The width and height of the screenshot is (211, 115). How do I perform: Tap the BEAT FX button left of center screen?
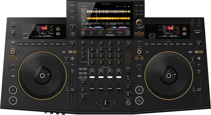[x=73, y=11]
